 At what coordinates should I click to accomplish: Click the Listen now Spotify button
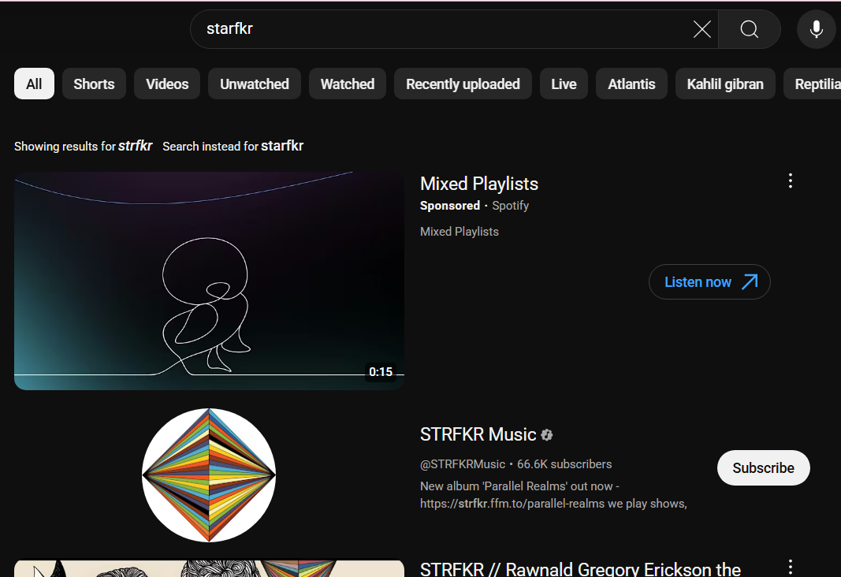click(x=709, y=281)
